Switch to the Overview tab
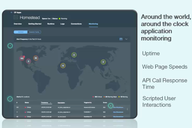192x128 pixels. tap(18, 24)
